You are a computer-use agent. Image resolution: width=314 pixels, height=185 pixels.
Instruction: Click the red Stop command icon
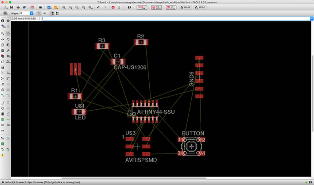(x=113, y=8)
